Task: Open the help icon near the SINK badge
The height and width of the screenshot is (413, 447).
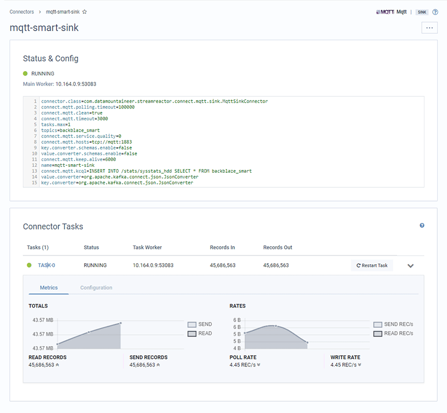Action: pyautogui.click(x=435, y=12)
